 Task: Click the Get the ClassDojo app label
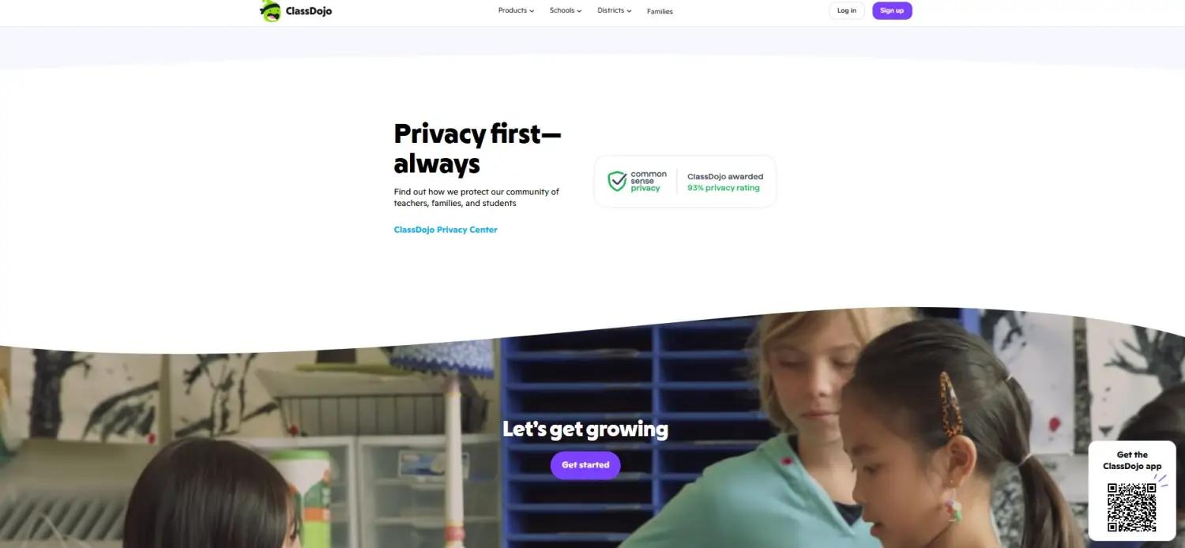pos(1132,460)
